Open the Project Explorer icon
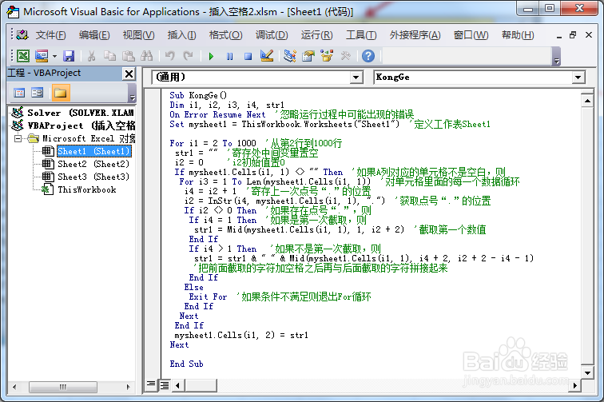 (290, 56)
